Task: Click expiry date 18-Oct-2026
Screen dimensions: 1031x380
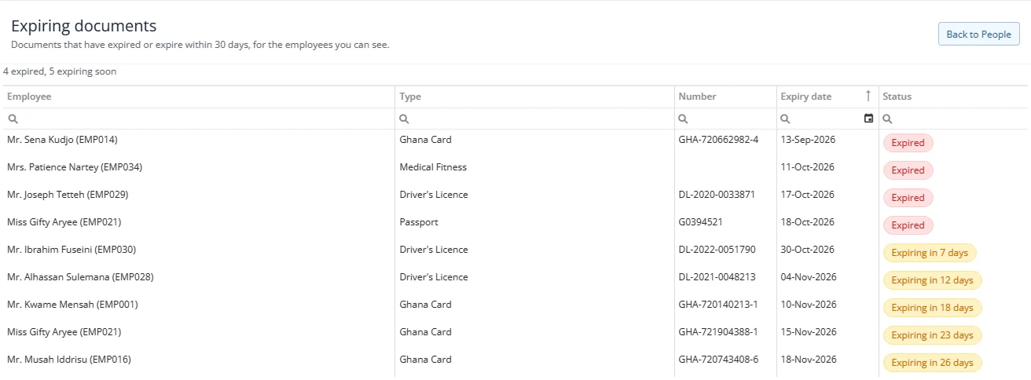Action: coord(808,222)
